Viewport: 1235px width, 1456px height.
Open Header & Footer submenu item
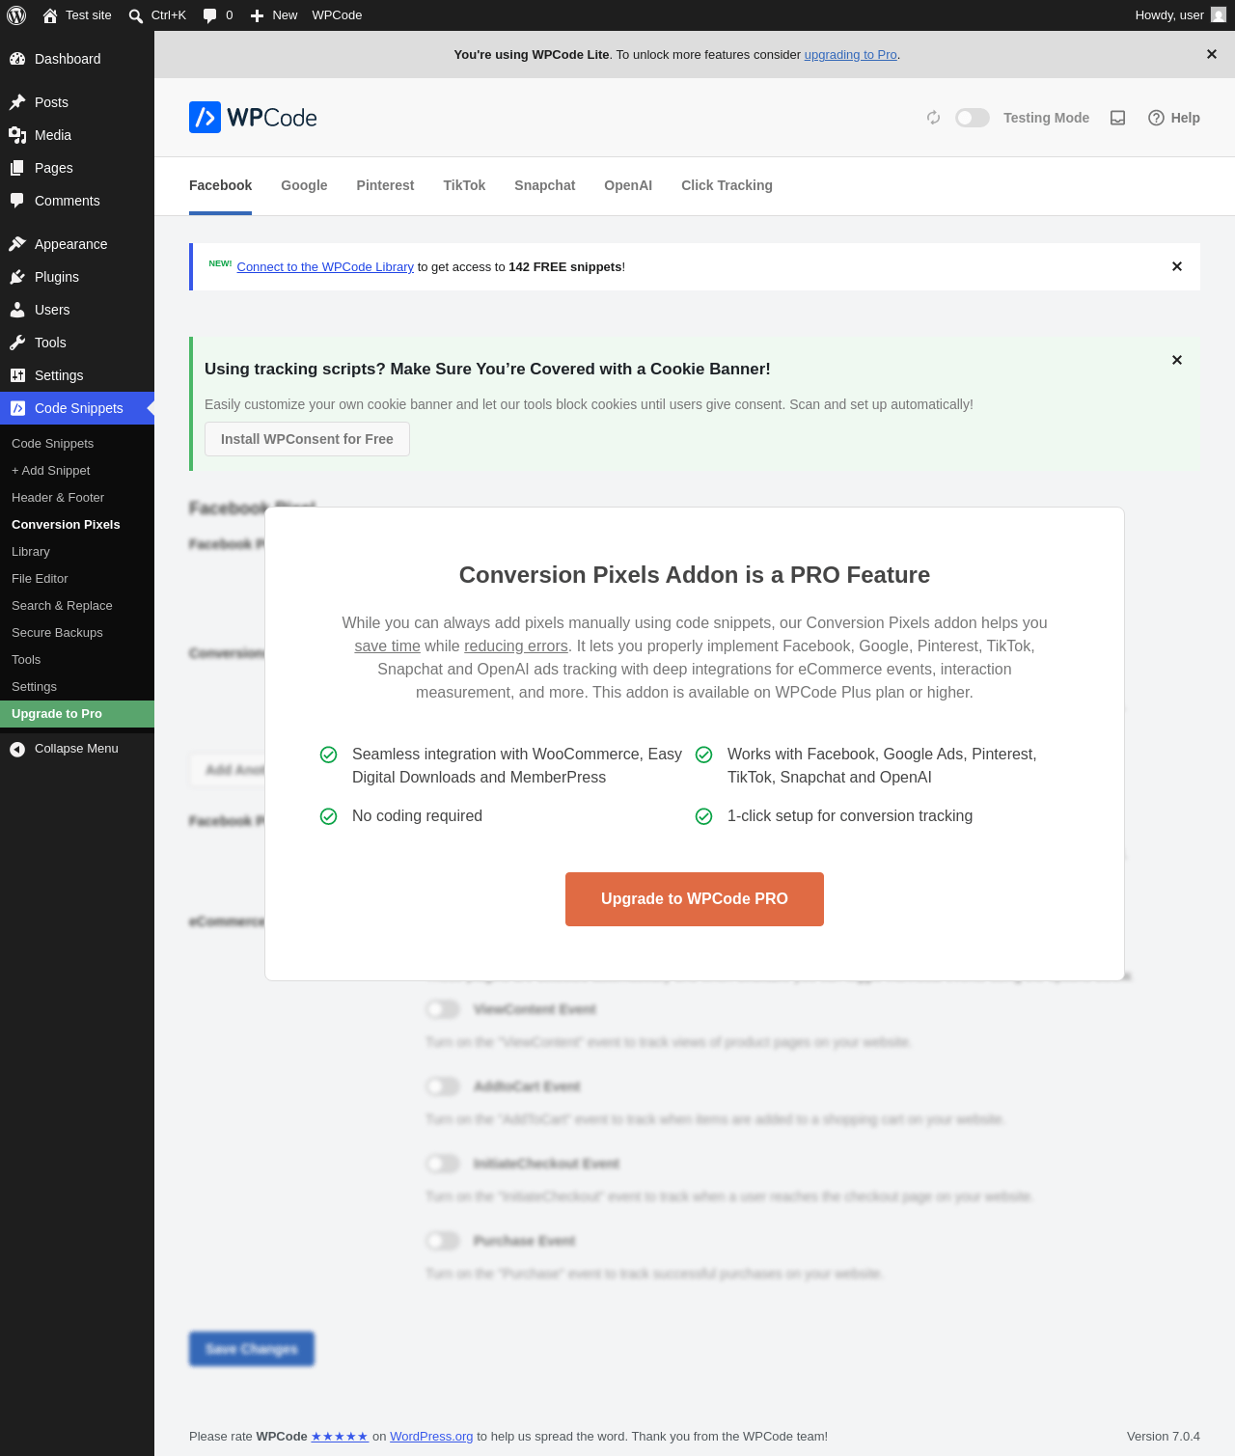pos(77,498)
